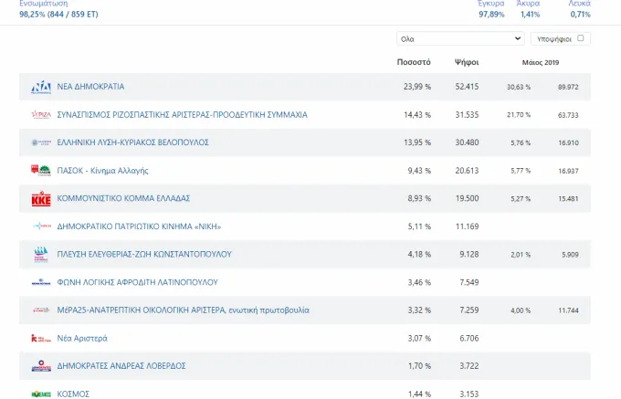Click the ΣΥΡΙΖΑ party logo
This screenshot has width=621, height=399.
(x=41, y=115)
